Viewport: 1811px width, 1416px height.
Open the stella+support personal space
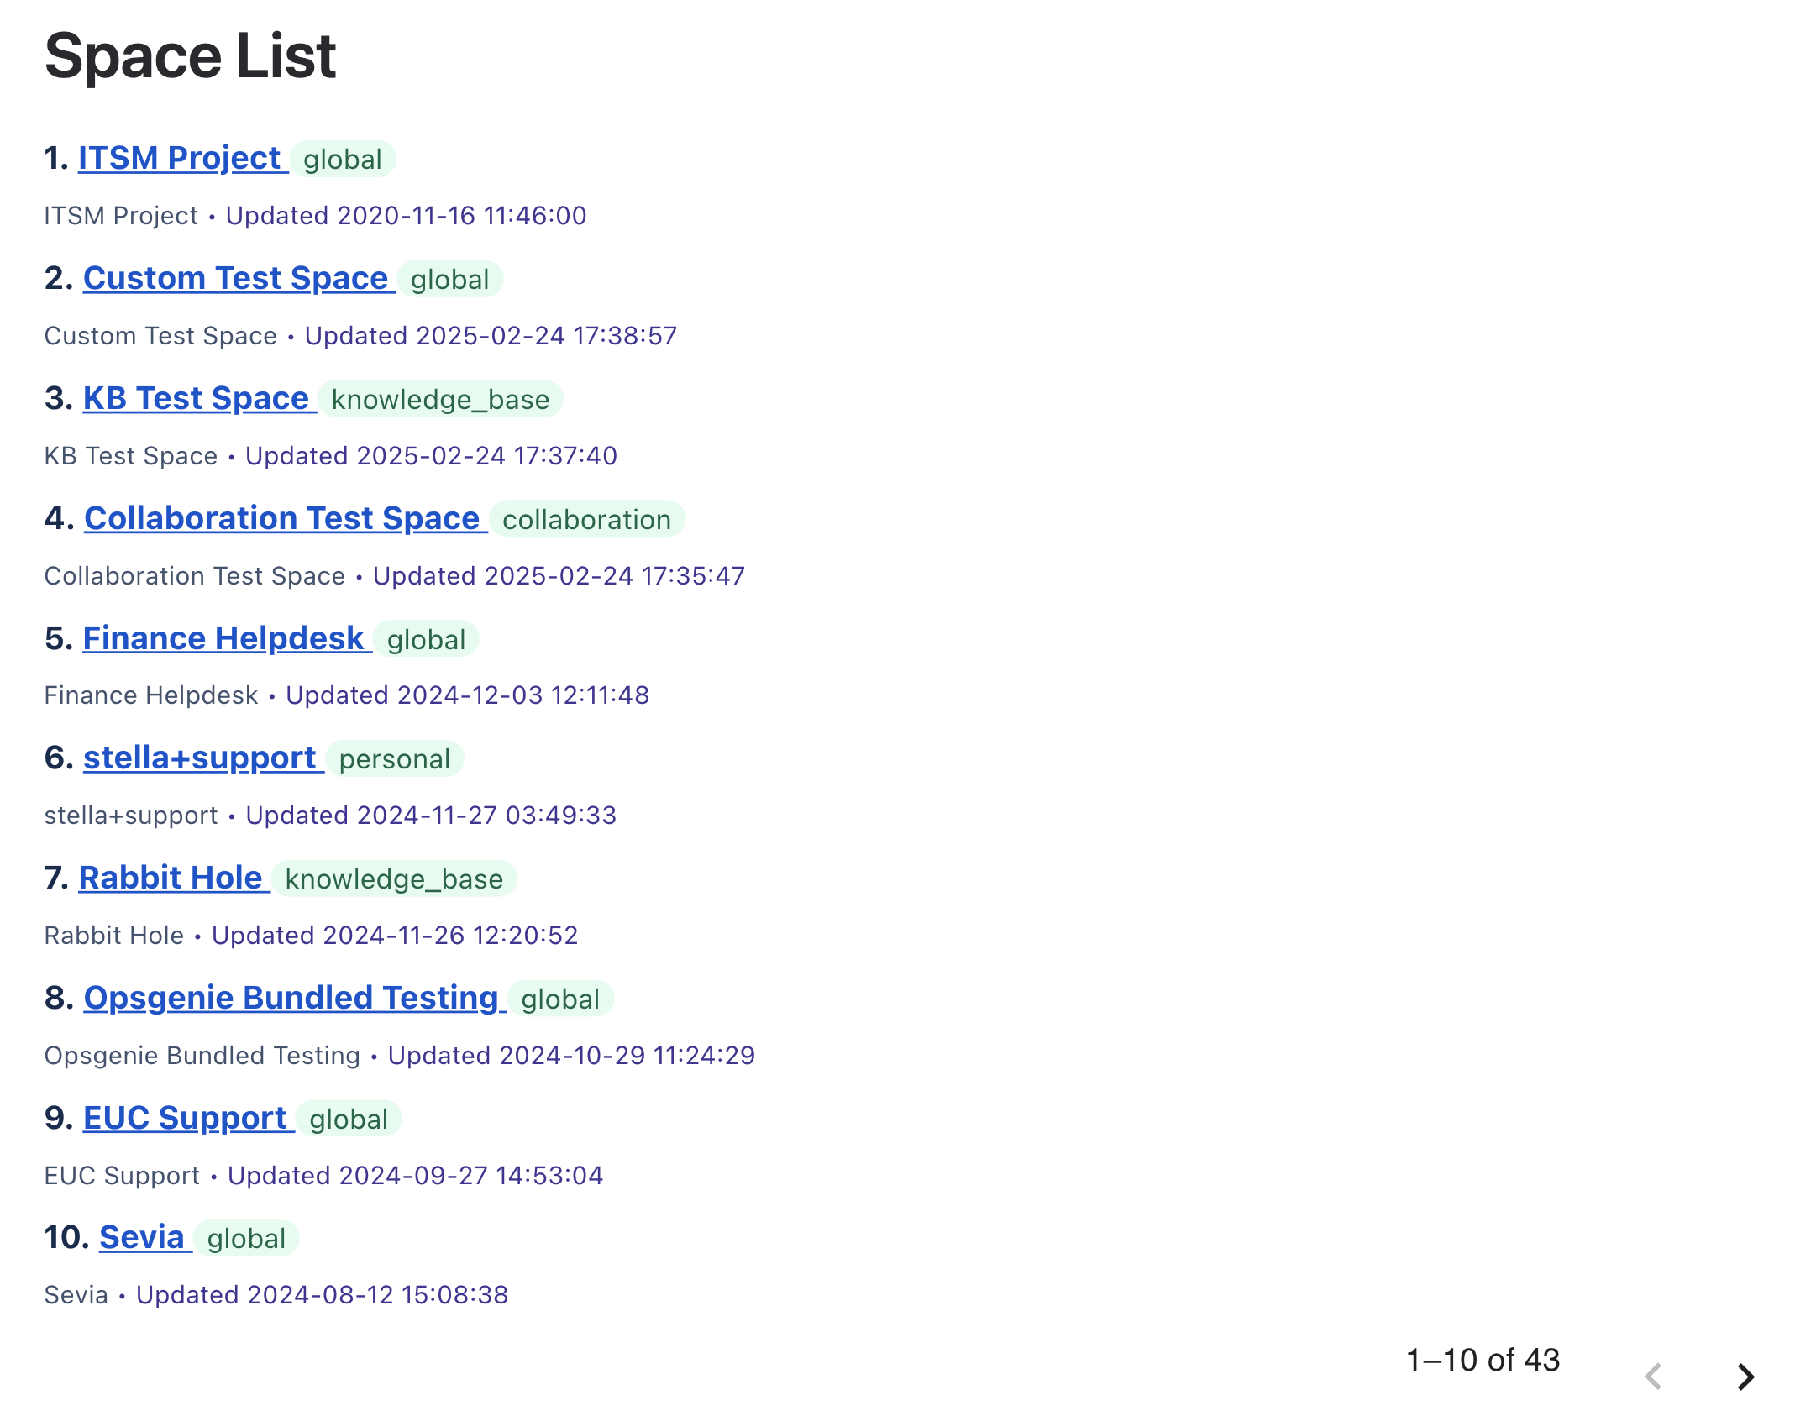[x=200, y=758]
